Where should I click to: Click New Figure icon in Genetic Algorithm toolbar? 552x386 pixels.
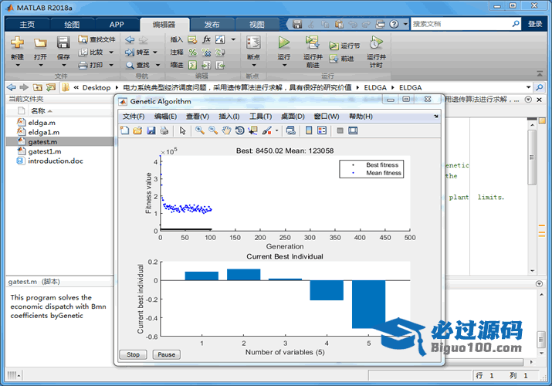pyautogui.click(x=124, y=130)
